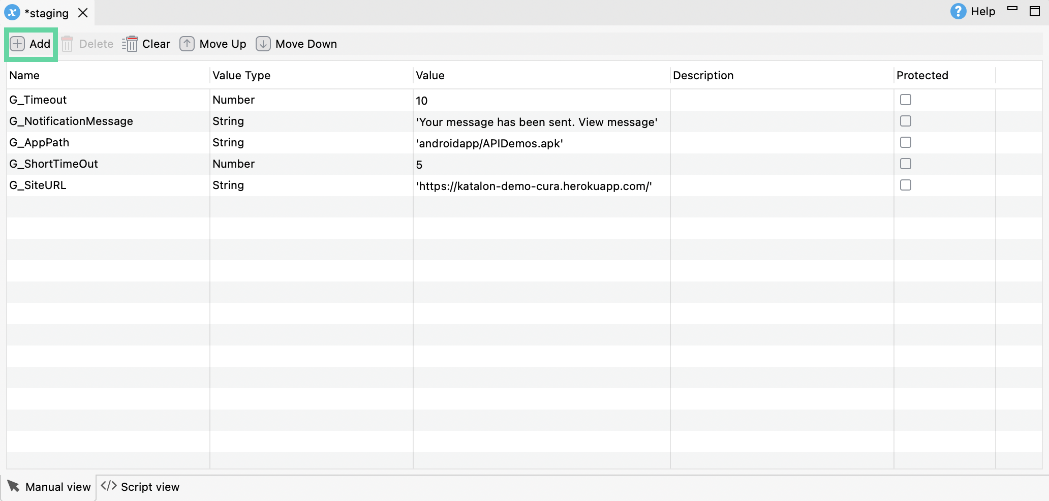Select the G_AppPath name cell
The height and width of the screenshot is (501, 1049).
(x=108, y=143)
